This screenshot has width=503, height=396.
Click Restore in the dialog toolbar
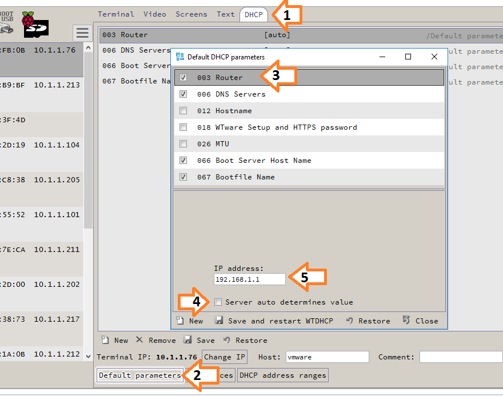[x=368, y=321]
